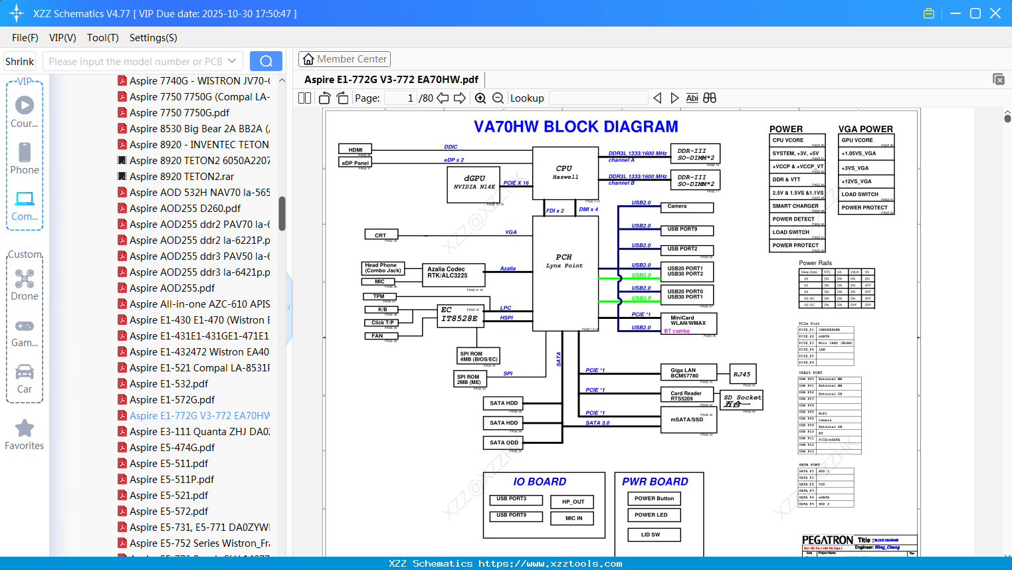Open the Drone category in sidebar
1012x570 pixels.
pyautogui.click(x=25, y=286)
